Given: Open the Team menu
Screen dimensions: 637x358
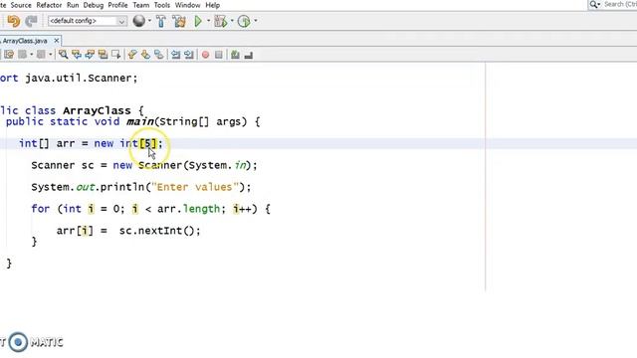Looking at the screenshot, I should point(141,5).
